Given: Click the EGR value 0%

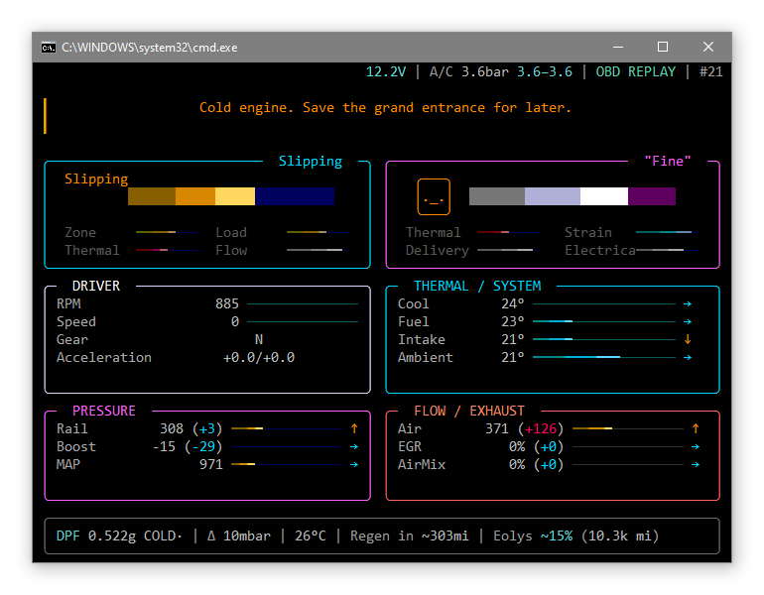Looking at the screenshot, I should [517, 446].
